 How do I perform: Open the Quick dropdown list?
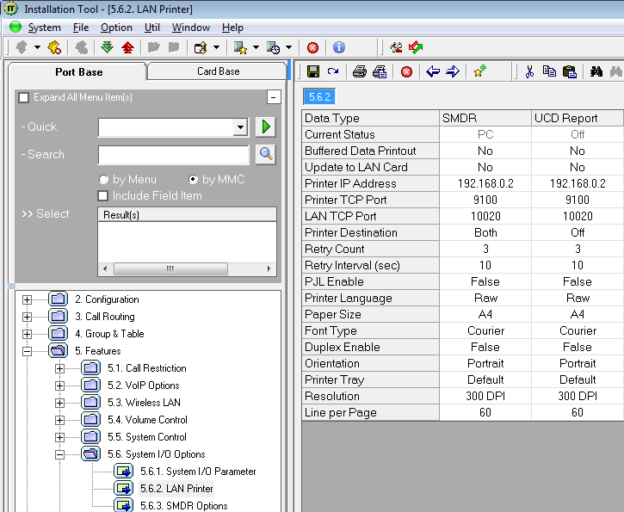[x=240, y=127]
